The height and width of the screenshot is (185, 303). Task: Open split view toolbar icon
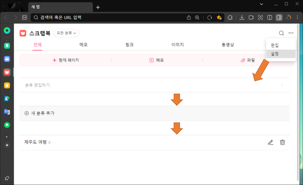[270, 17]
